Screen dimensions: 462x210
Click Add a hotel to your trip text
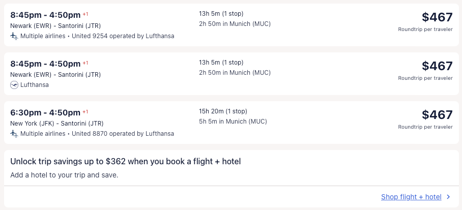coord(64,175)
